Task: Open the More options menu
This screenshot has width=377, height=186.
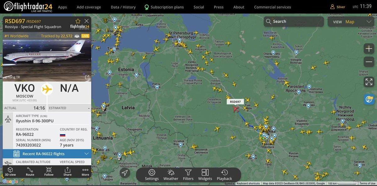Action: (x=85, y=171)
